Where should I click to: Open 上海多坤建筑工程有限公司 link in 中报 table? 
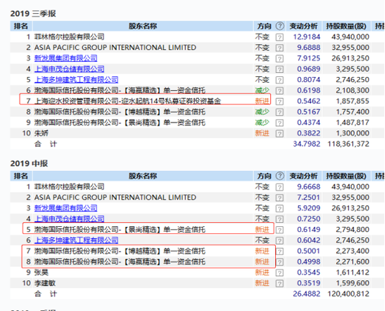76,240
